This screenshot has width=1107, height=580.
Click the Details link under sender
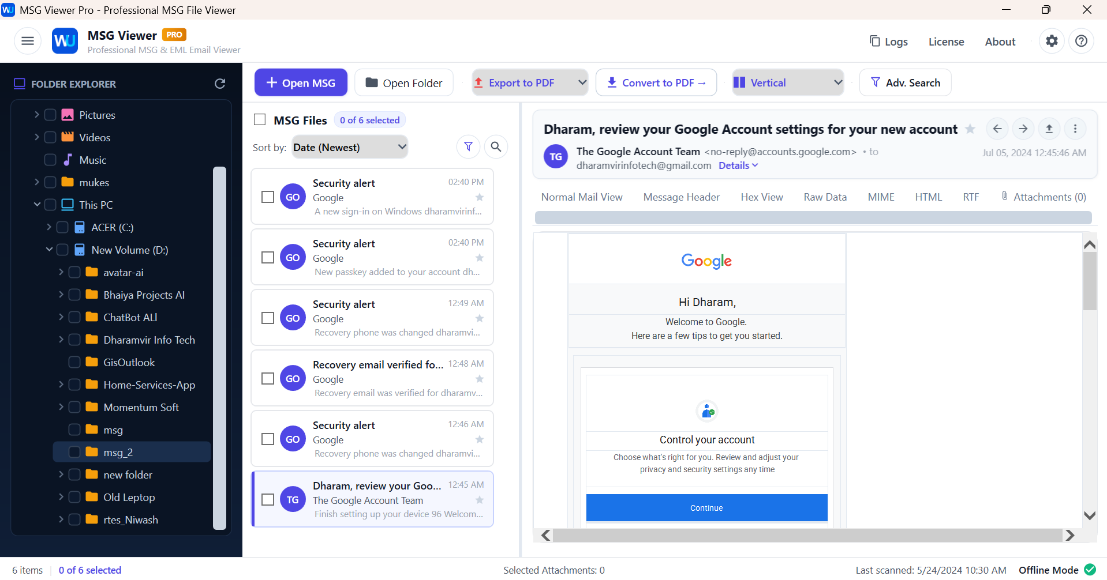point(738,165)
